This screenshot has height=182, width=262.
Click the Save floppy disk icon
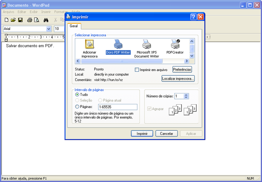(20, 20)
